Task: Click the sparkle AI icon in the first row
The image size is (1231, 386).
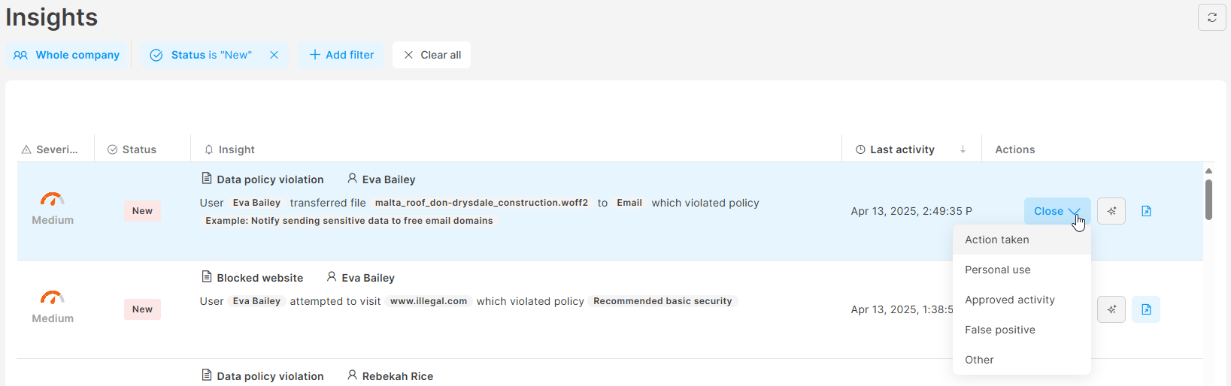Action: pos(1111,211)
